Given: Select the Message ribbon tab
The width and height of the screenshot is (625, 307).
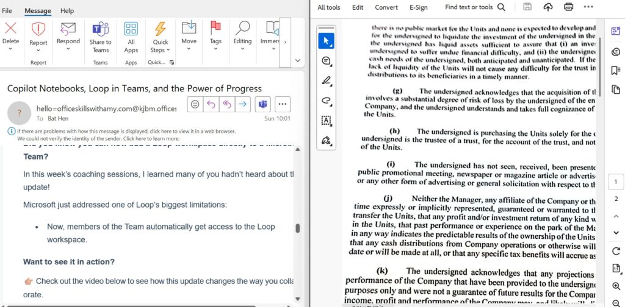Looking at the screenshot, I should (x=37, y=11).
